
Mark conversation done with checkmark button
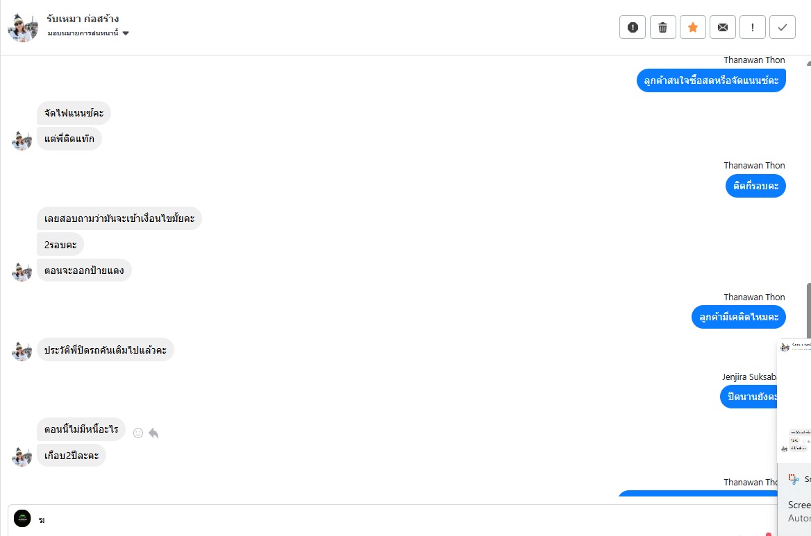point(783,28)
